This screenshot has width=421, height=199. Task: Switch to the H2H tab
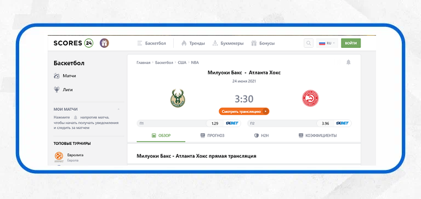click(261, 135)
